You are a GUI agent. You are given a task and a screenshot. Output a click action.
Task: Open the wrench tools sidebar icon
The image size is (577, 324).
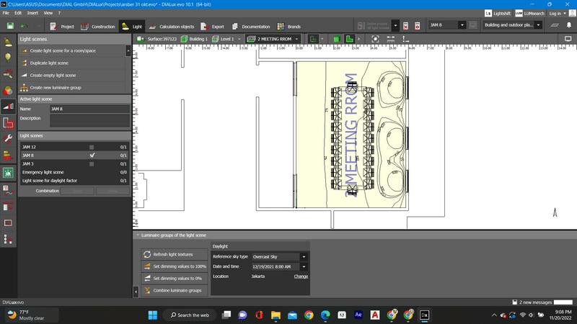[8, 138]
